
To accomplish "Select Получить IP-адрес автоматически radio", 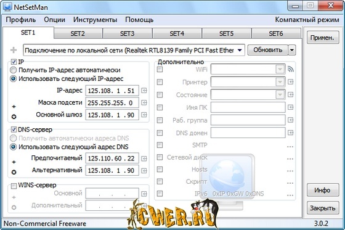I will tap(13, 70).
